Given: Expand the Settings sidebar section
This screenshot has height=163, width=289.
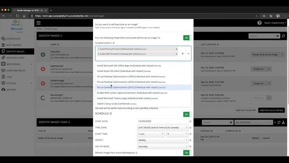Looking at the screenshot, I should 16,83.
